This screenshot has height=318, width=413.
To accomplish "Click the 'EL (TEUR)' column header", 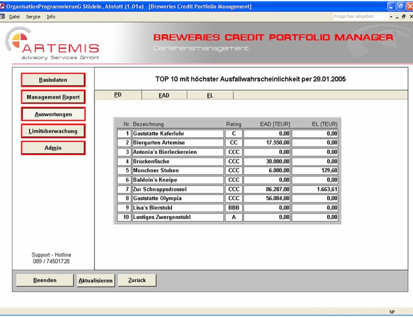I will point(324,124).
